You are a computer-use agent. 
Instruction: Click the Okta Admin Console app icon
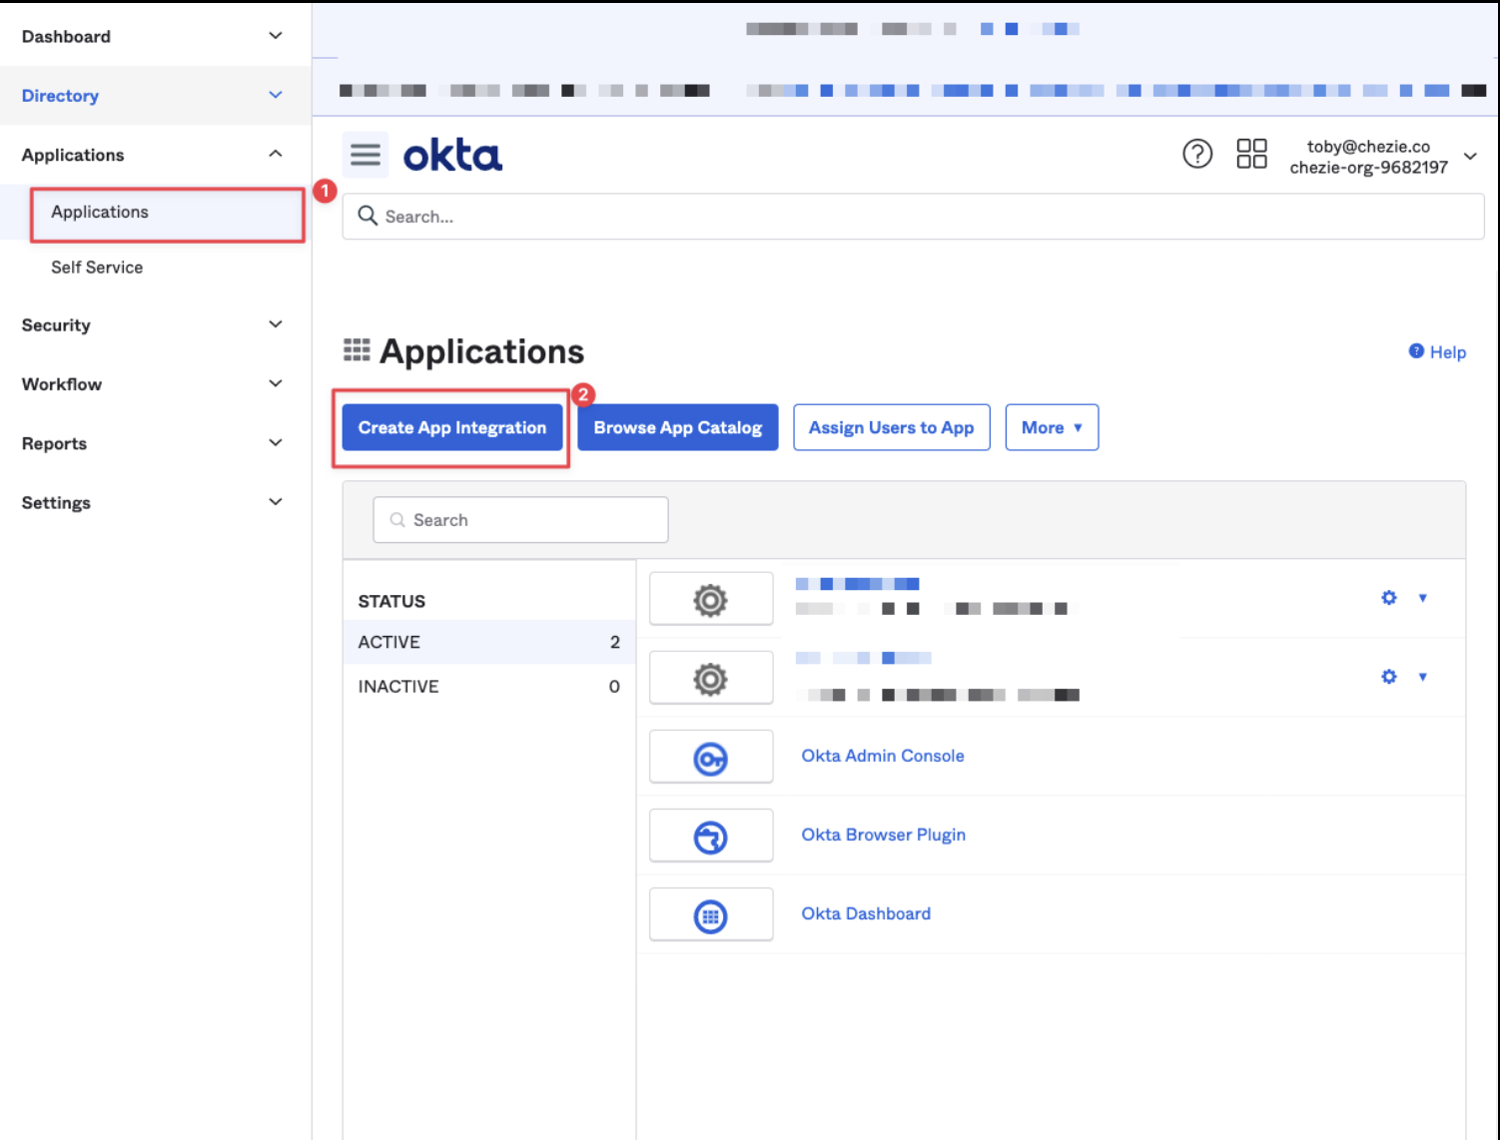point(710,758)
